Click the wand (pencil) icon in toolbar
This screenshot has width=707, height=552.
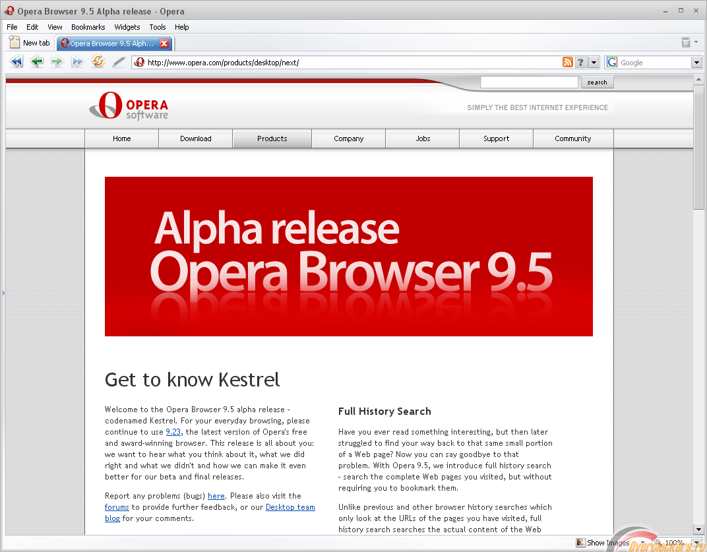119,62
